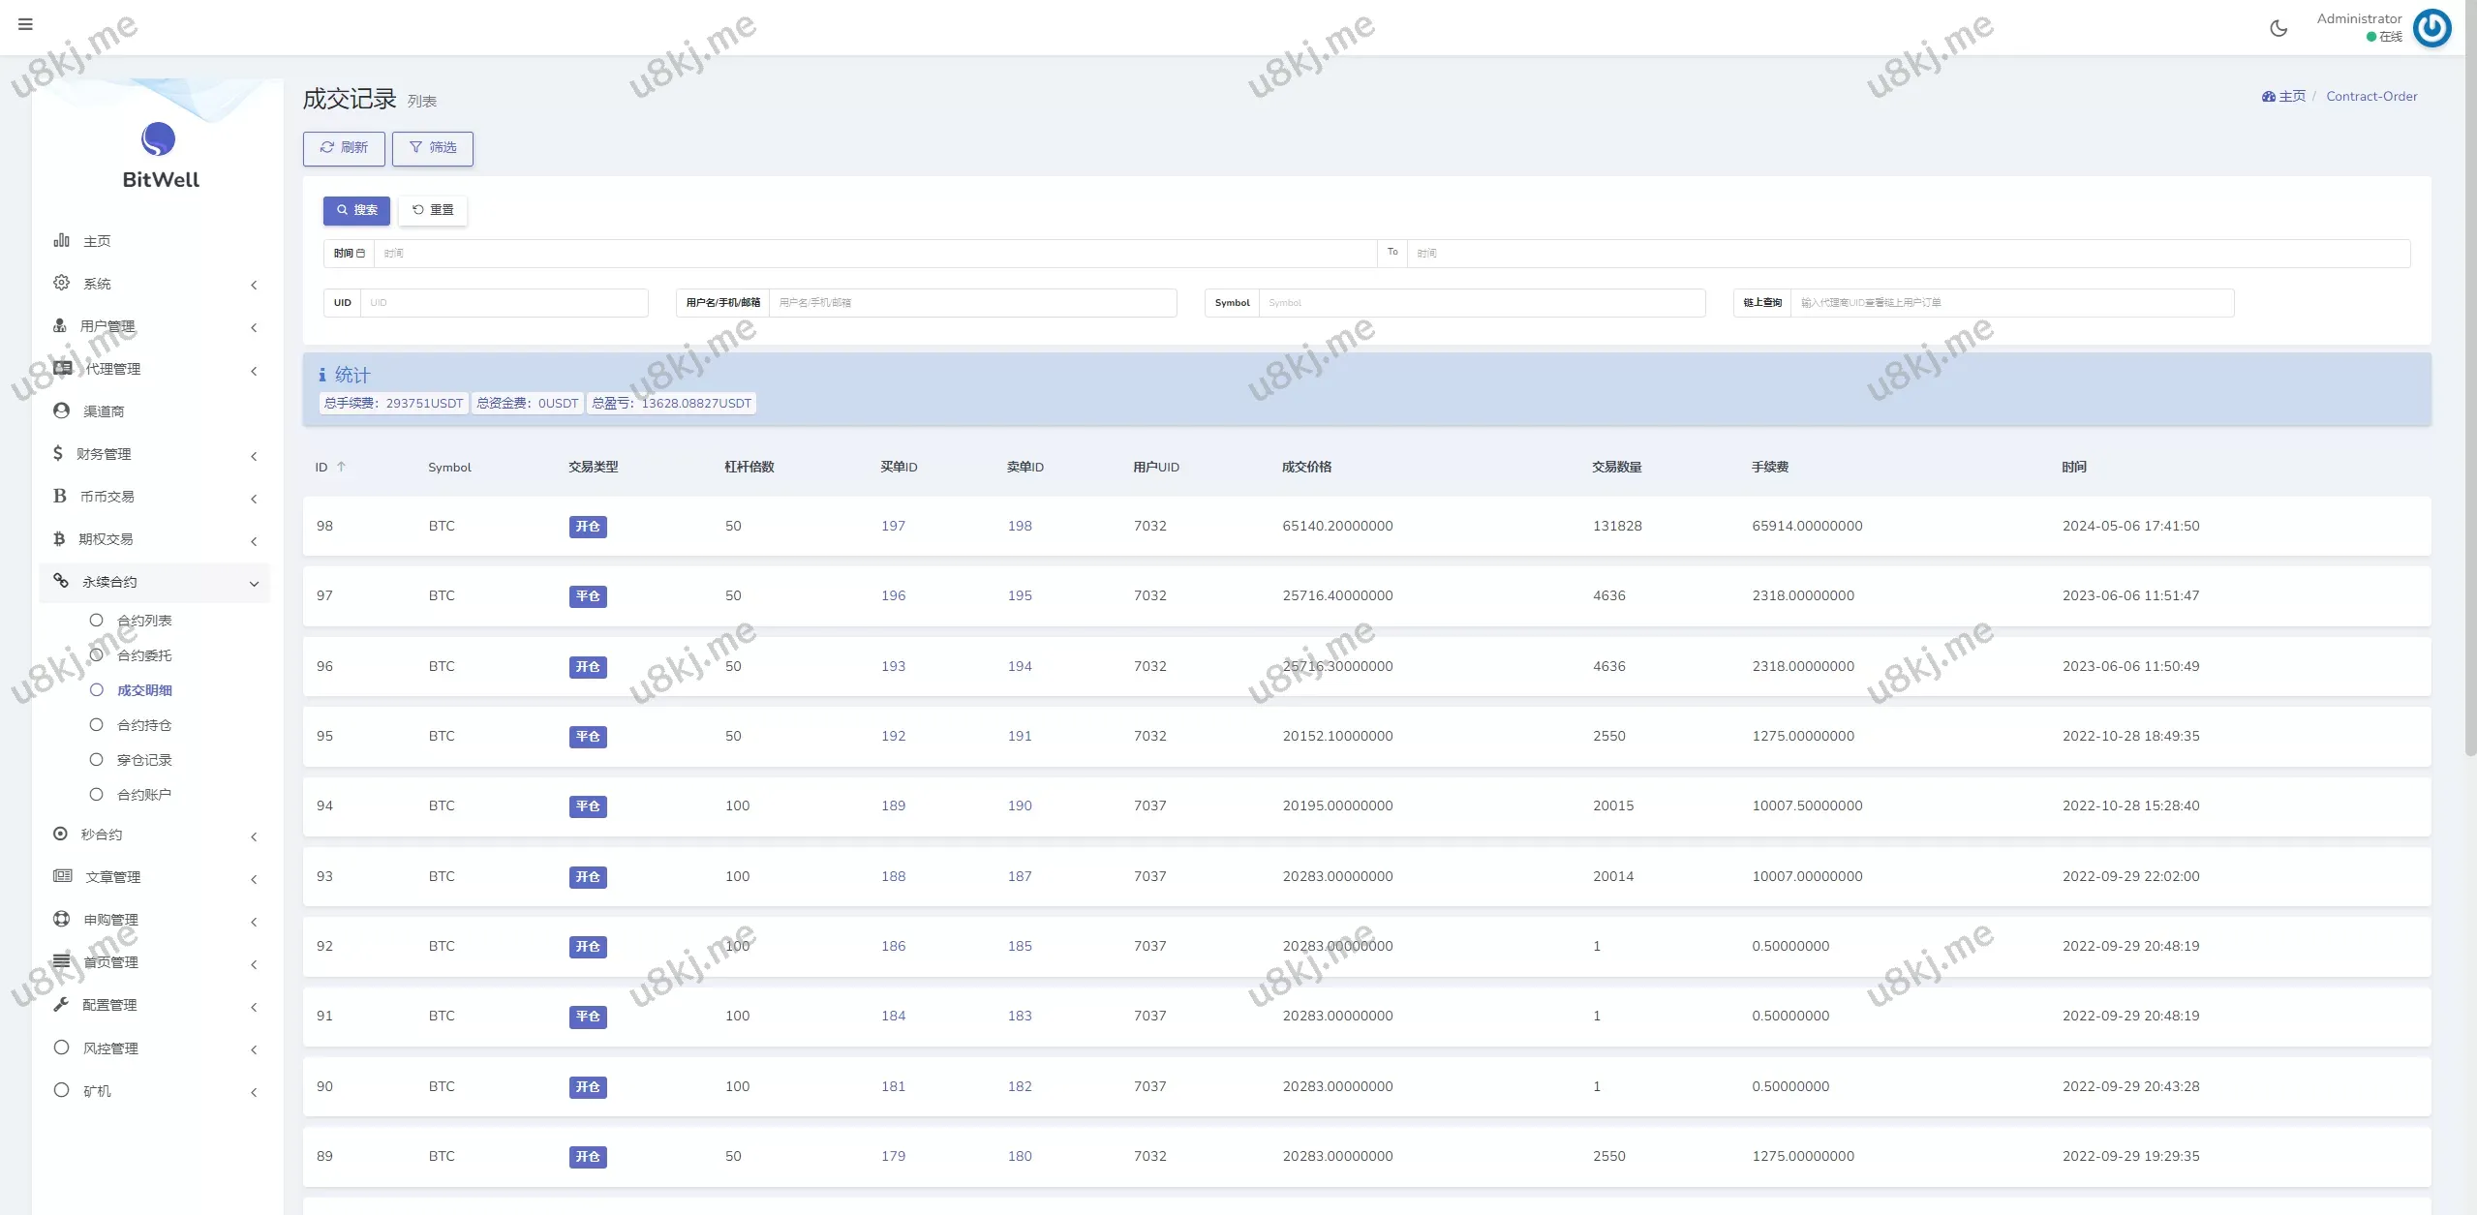Click the hamburger menu icon
The height and width of the screenshot is (1215, 2477).
(x=25, y=24)
